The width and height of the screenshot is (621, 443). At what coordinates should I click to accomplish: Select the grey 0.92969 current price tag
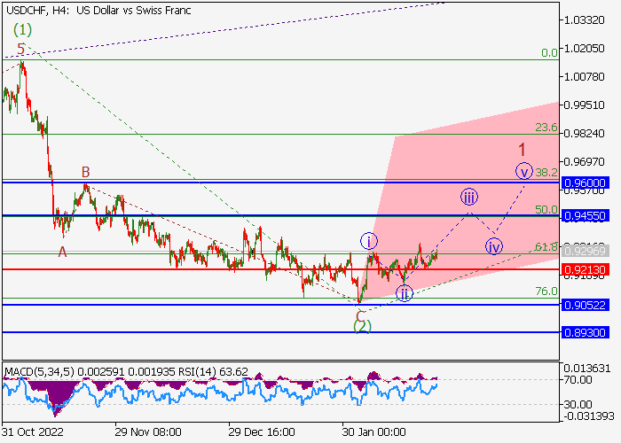click(585, 251)
